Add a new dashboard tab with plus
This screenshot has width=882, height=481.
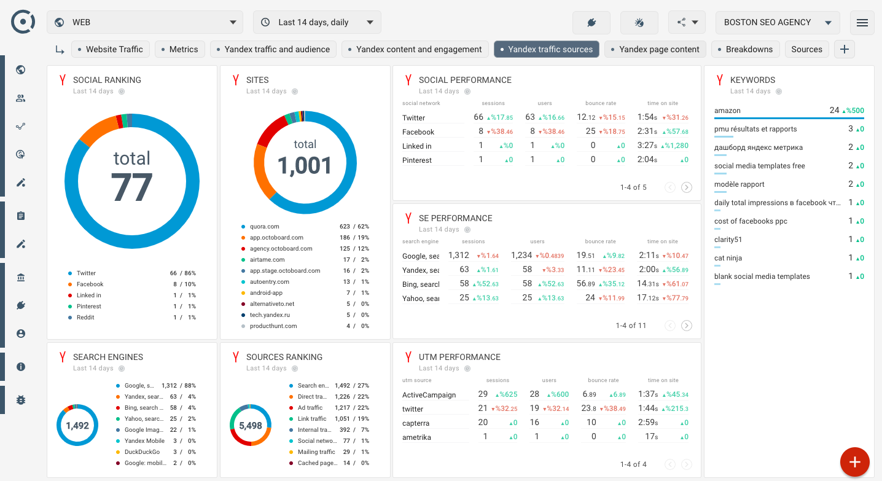point(845,49)
